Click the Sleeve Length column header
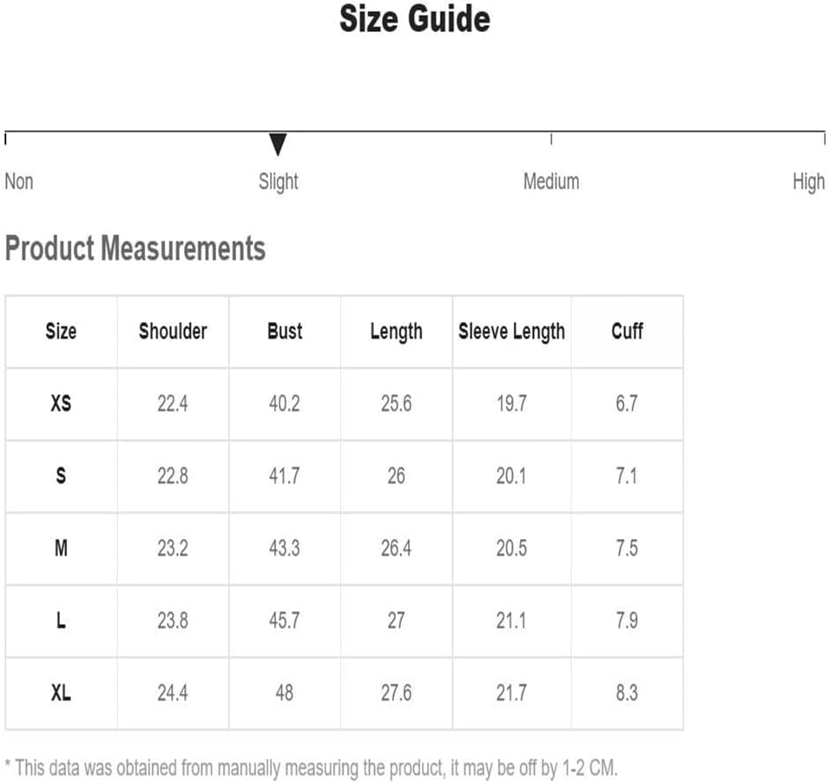 pos(511,332)
